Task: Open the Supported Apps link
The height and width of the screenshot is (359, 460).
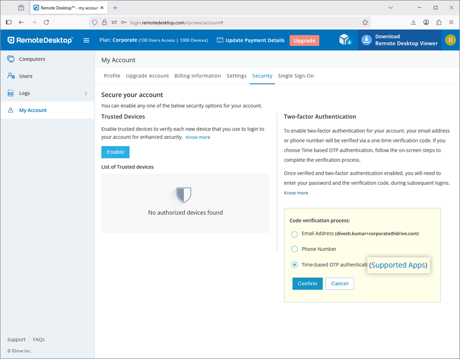Action: click(398, 265)
